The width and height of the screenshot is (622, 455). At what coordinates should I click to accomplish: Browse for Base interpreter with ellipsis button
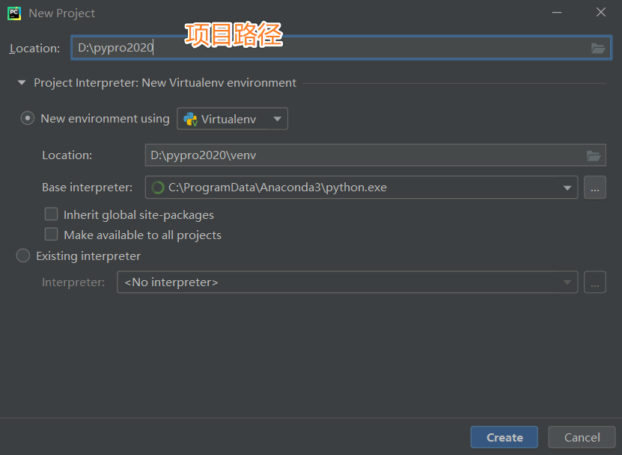(x=594, y=188)
